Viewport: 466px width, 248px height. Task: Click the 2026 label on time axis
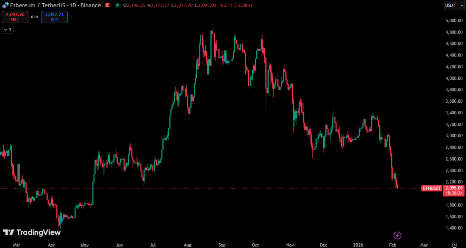tap(359, 245)
